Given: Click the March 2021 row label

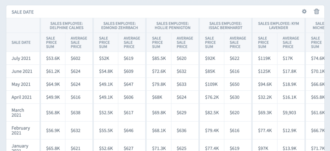Looking at the screenshot, I should click(18, 113).
